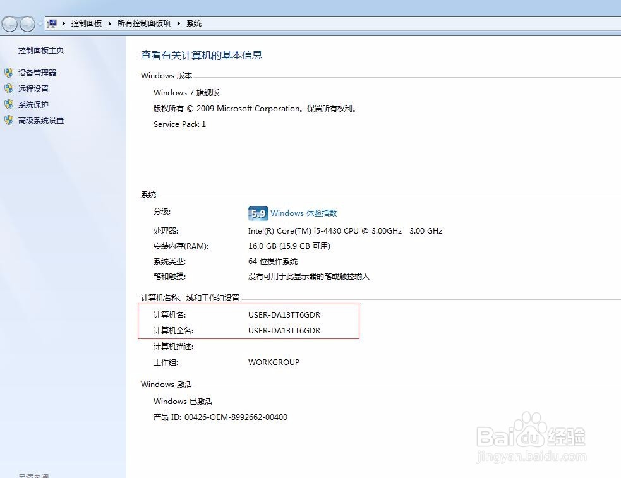The height and width of the screenshot is (478, 621).
Task: Open 控制面板 breadcrumb item
Action: click(x=87, y=23)
